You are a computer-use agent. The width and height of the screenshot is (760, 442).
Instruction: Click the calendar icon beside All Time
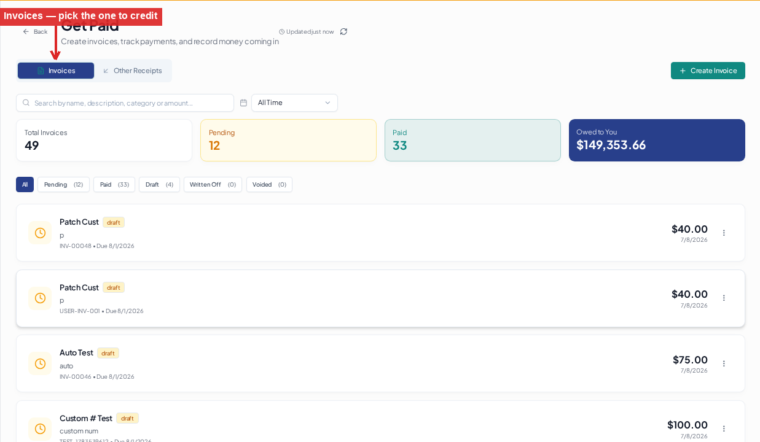(243, 103)
